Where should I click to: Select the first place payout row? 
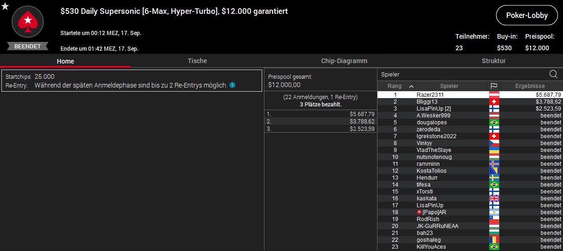[321, 114]
